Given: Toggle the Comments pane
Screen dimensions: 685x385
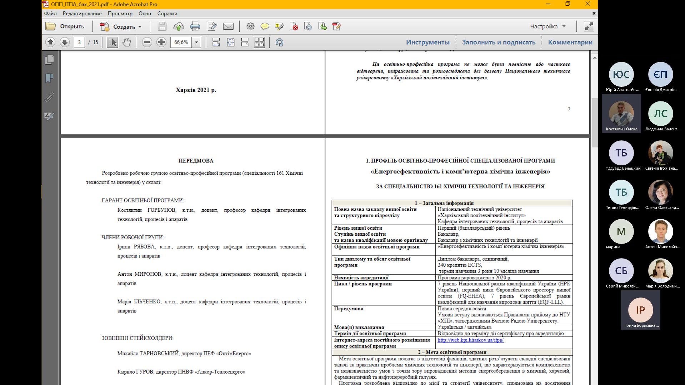Looking at the screenshot, I should pos(570,42).
